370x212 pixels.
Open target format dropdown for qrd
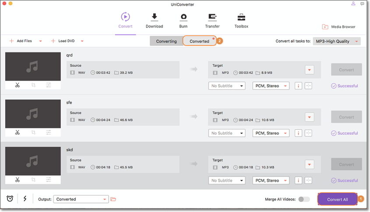click(x=310, y=70)
